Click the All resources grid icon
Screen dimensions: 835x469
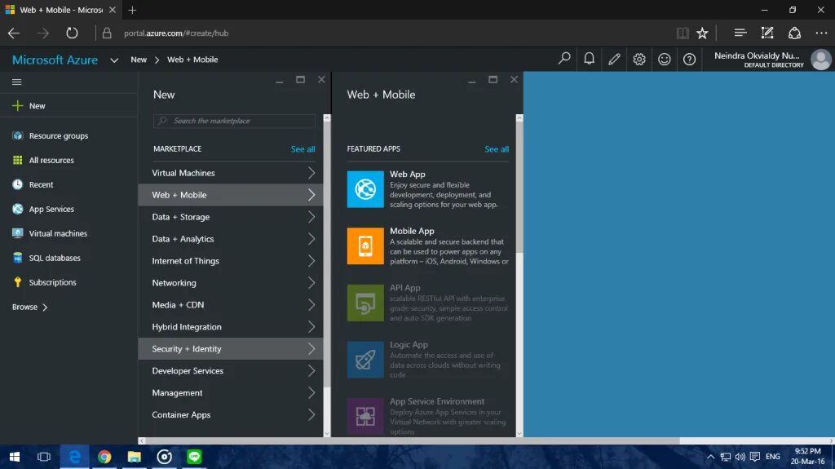(18, 160)
